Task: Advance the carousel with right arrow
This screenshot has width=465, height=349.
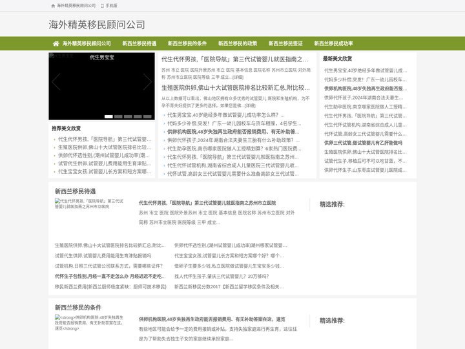Action: point(147,81)
